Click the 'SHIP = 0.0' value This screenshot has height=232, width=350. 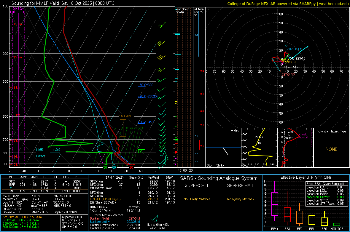[x=69, y=227]
